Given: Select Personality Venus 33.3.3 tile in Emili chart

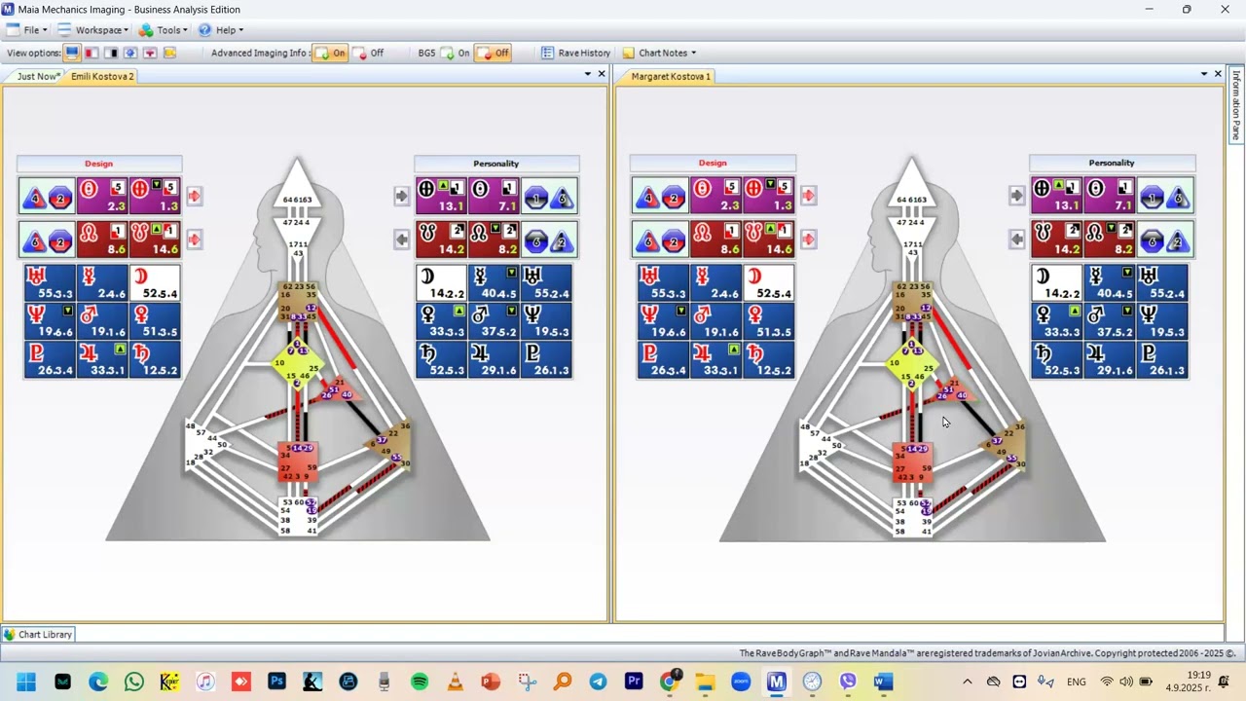Looking at the screenshot, I should 442,321.
